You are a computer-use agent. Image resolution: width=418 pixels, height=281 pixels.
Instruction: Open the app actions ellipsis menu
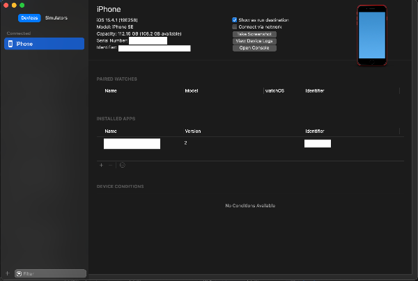[123, 166]
